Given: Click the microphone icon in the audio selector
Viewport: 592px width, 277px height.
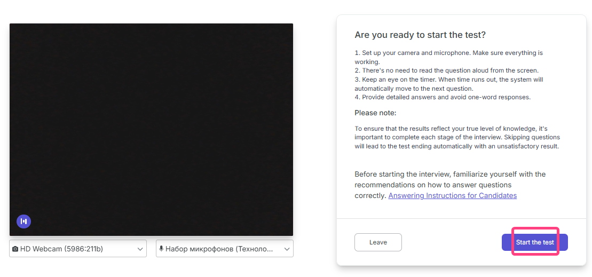Looking at the screenshot, I should pos(161,249).
